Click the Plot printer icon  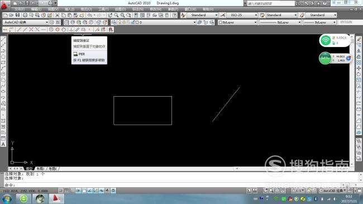click(x=25, y=15)
